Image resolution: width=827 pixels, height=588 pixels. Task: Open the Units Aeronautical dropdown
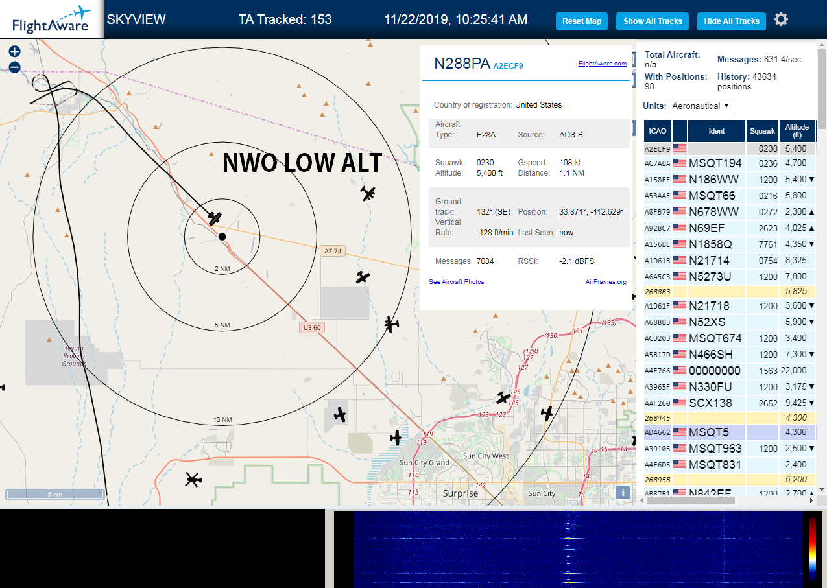tap(700, 106)
